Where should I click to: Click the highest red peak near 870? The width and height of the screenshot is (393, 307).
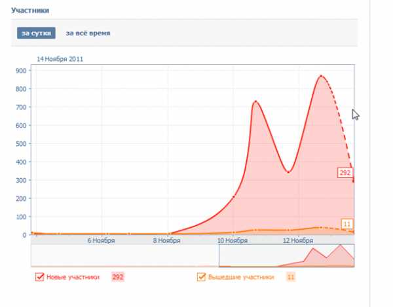point(321,76)
